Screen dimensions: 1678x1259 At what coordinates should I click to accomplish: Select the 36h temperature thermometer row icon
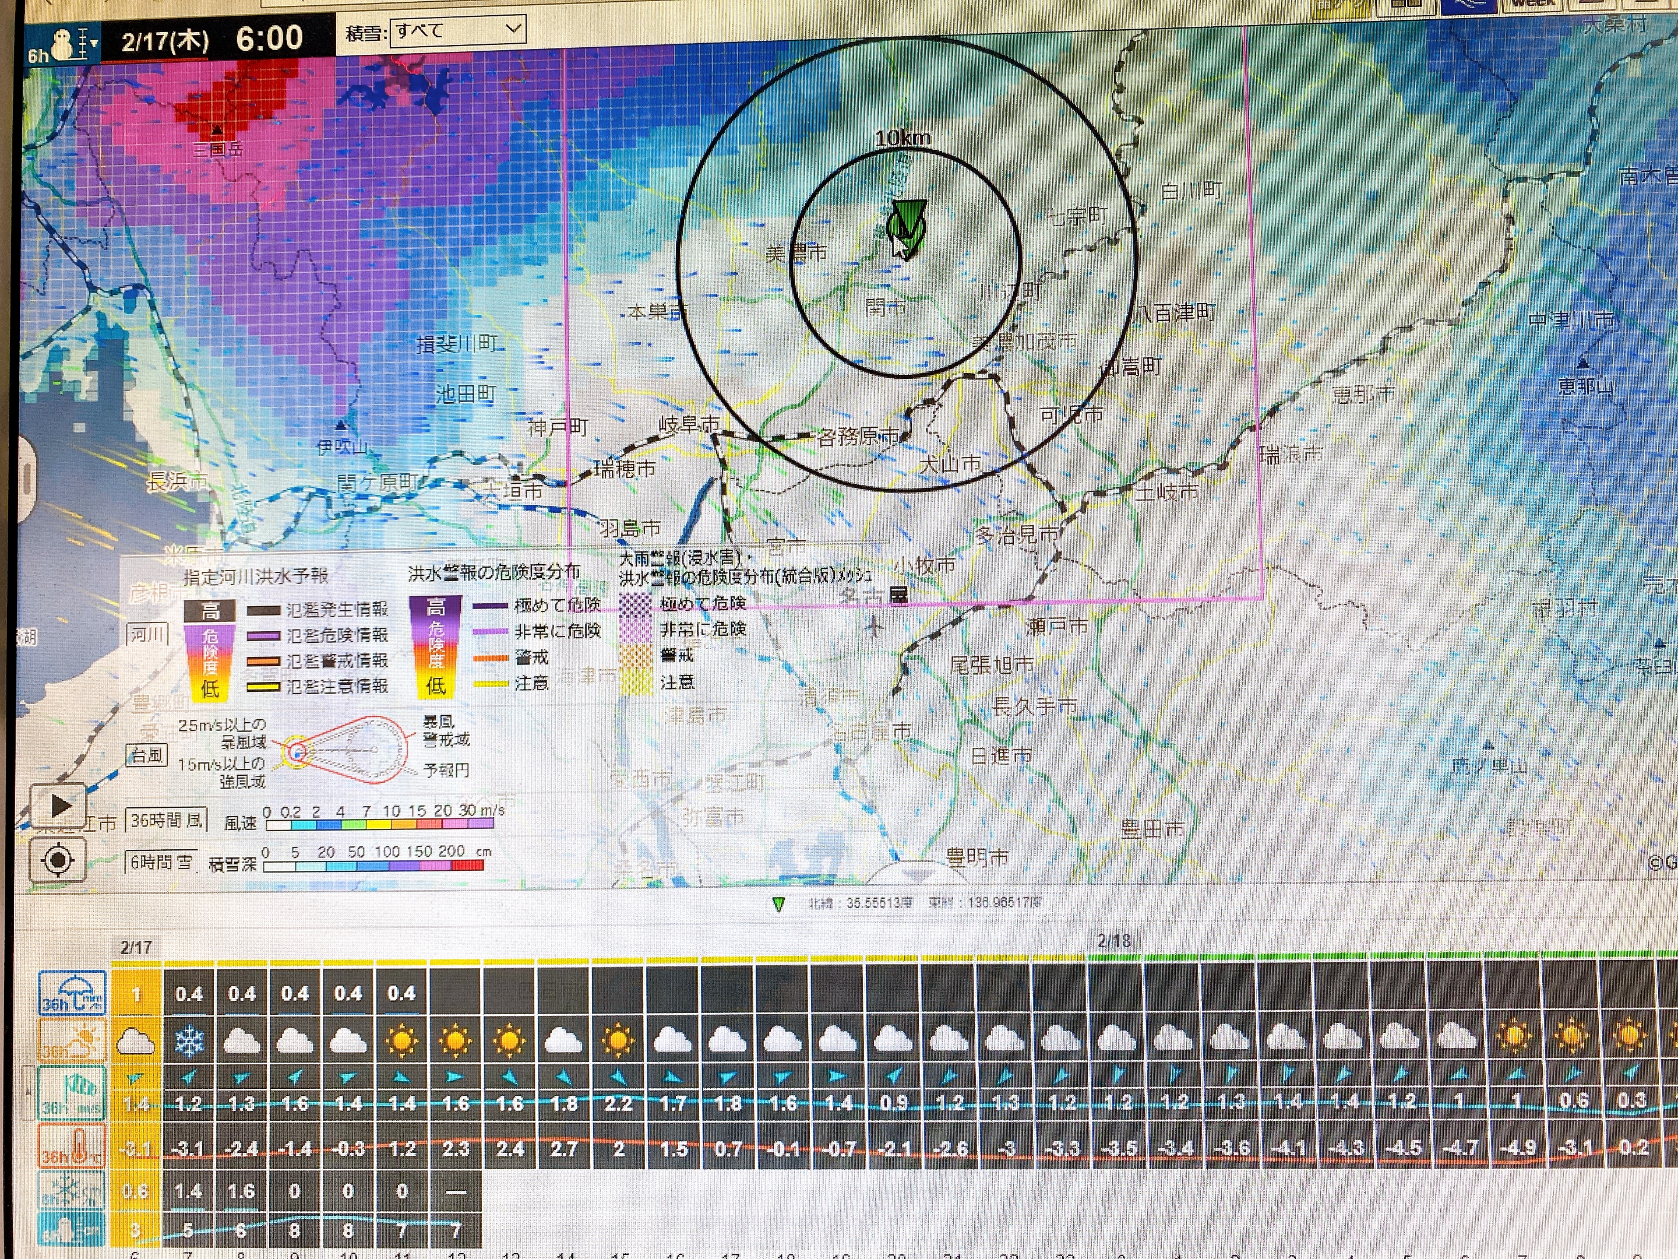click(71, 1146)
